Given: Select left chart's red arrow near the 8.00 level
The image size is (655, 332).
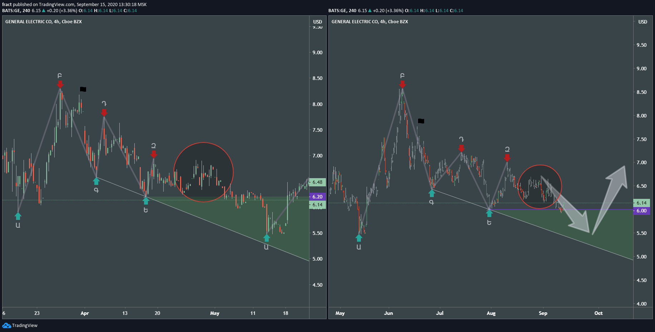Looking at the screenshot, I should [x=104, y=112].
